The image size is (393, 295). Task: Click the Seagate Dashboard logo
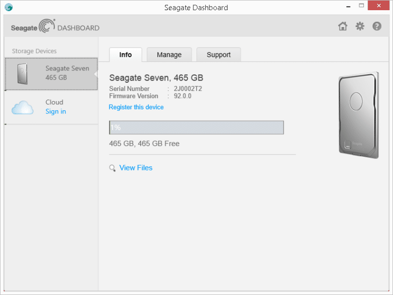click(x=55, y=26)
